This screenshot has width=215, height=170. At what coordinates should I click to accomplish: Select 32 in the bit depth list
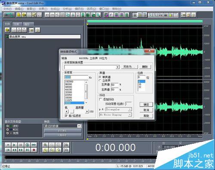pos(141,87)
